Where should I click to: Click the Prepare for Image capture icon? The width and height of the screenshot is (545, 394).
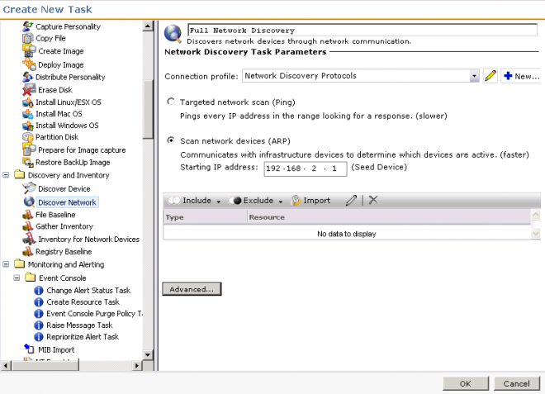(x=29, y=150)
